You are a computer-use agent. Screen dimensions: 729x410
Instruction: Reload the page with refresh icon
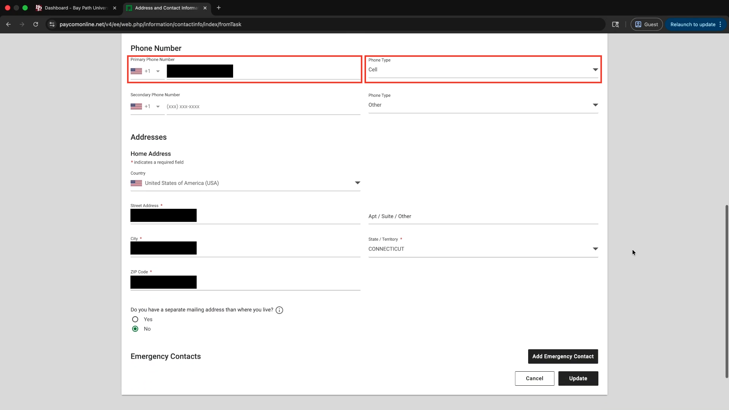coord(36,24)
